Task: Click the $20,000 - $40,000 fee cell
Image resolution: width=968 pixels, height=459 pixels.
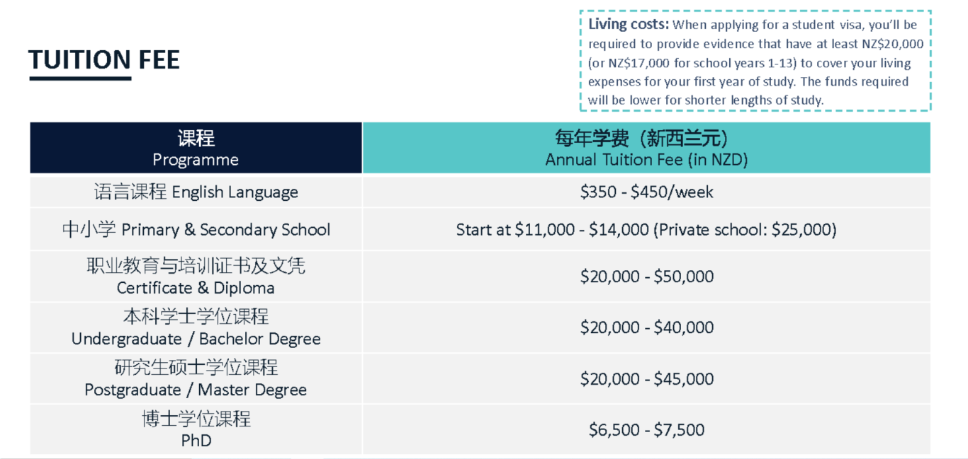Action: tap(646, 327)
